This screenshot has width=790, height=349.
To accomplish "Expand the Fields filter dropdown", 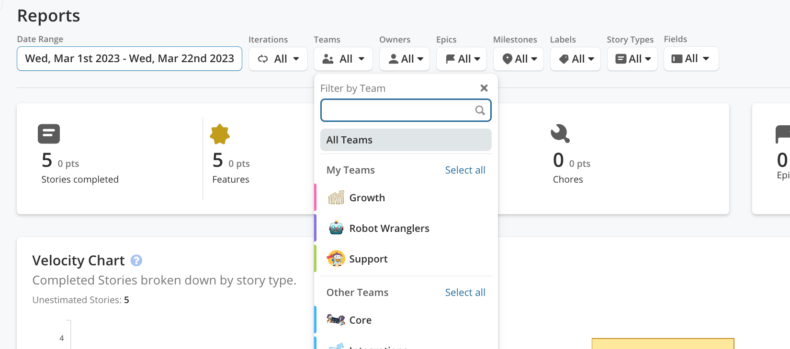I will 691,59.
